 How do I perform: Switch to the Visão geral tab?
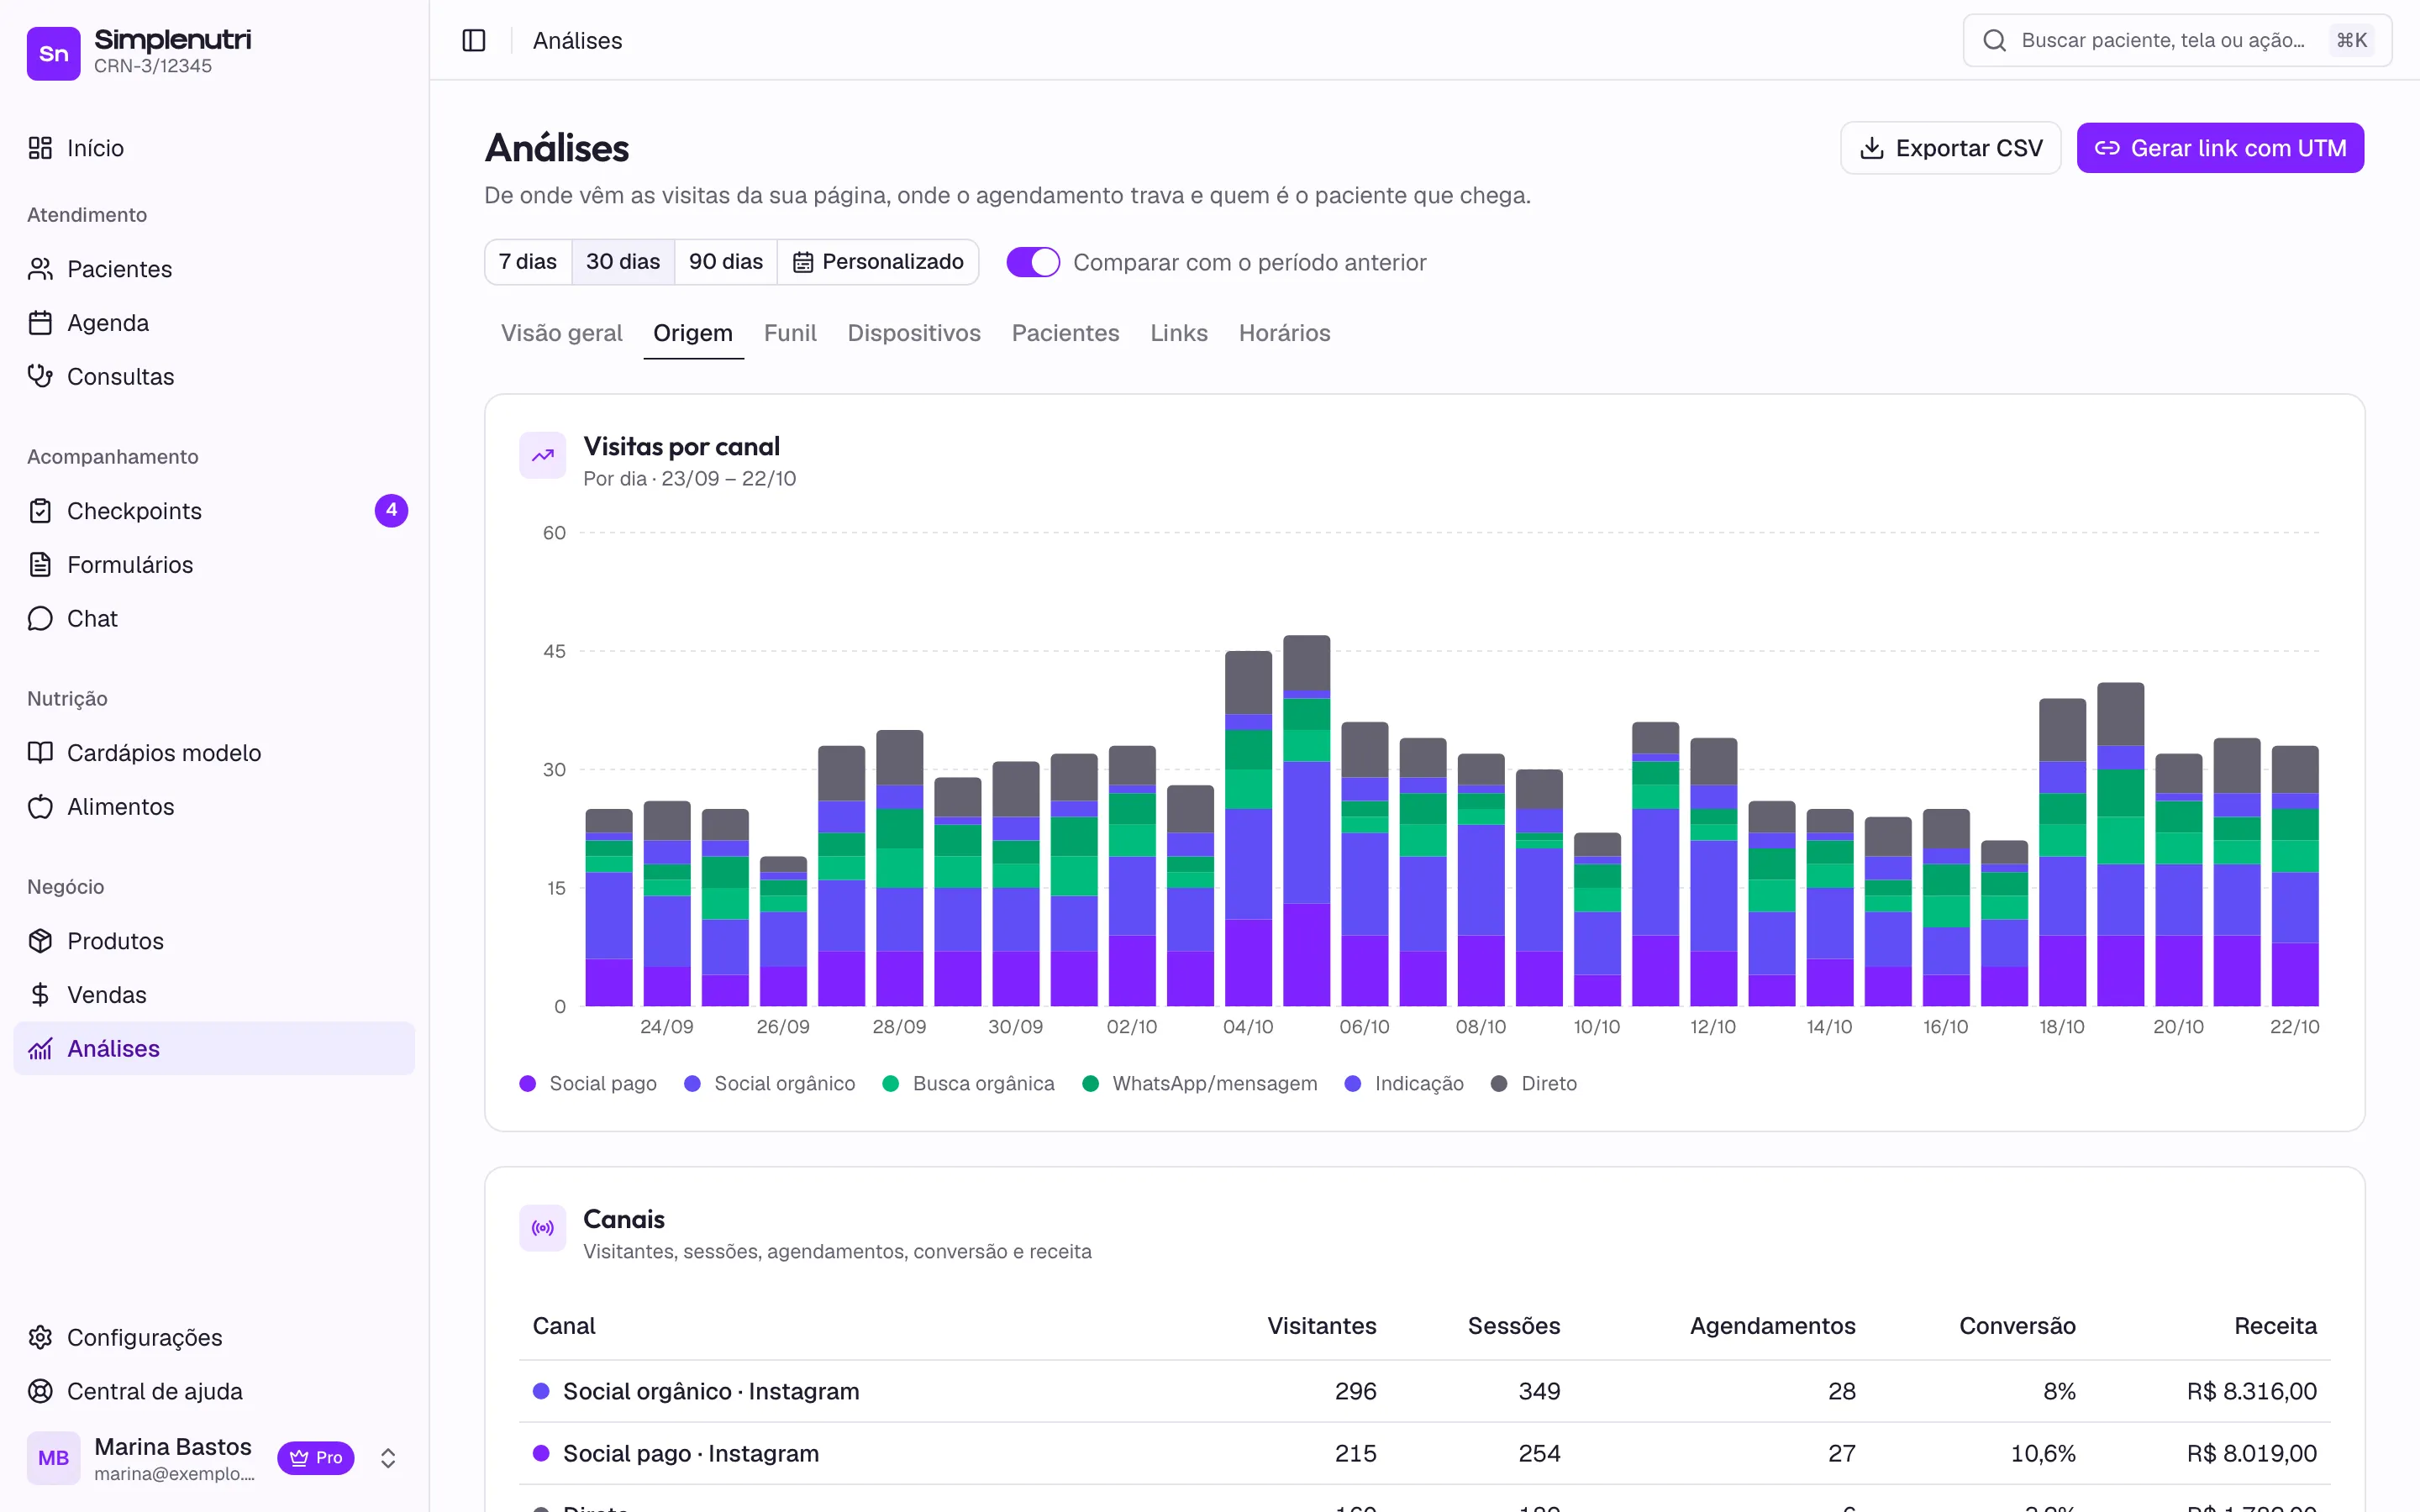(562, 333)
